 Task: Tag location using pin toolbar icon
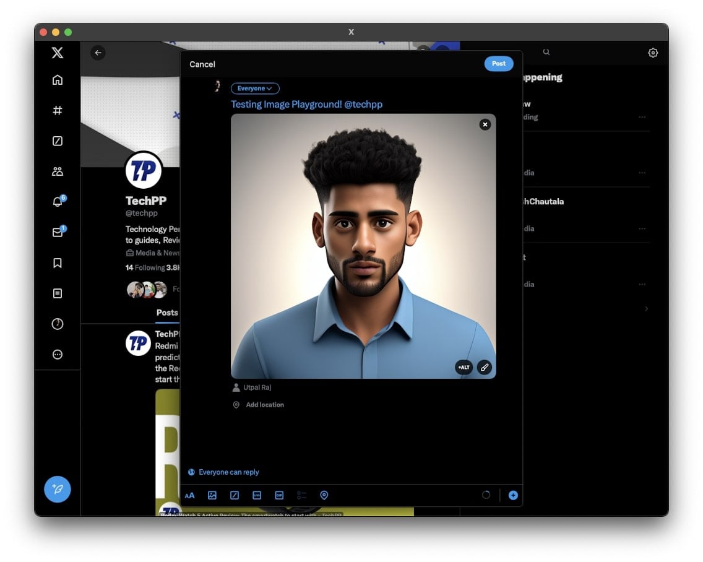(324, 495)
